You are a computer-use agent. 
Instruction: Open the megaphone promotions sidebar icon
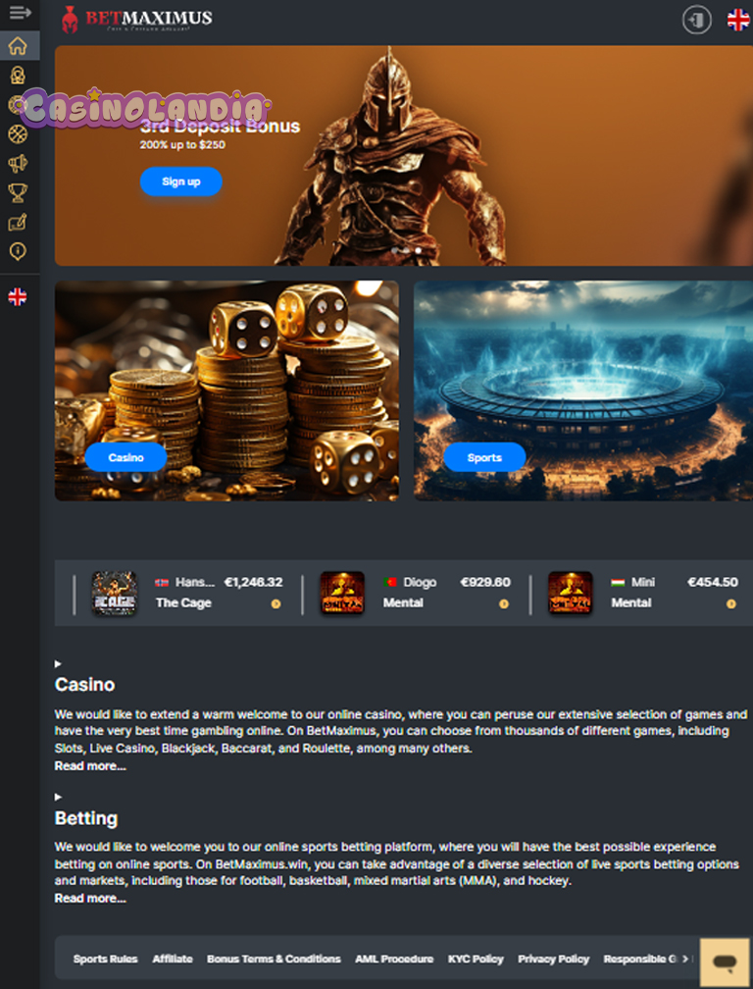click(18, 163)
